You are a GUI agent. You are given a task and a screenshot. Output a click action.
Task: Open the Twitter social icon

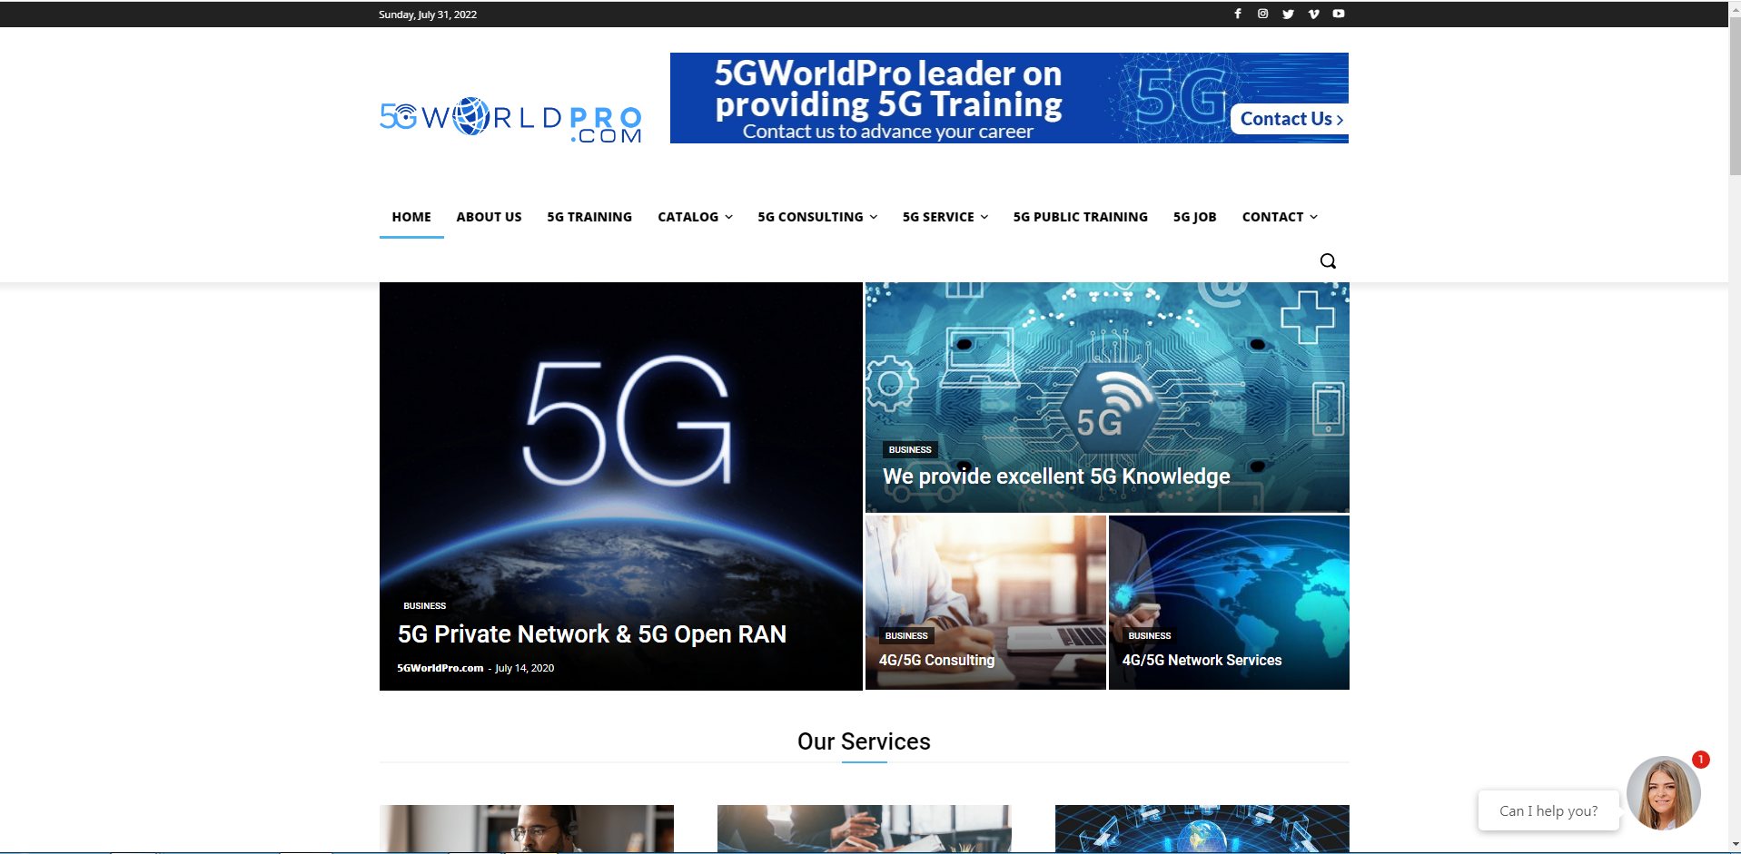coord(1288,14)
